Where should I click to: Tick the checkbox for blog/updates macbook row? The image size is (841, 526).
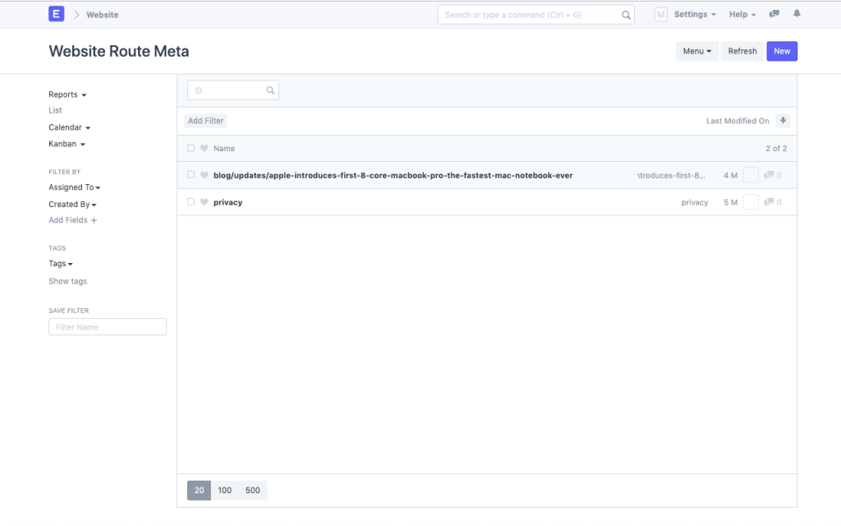click(191, 175)
